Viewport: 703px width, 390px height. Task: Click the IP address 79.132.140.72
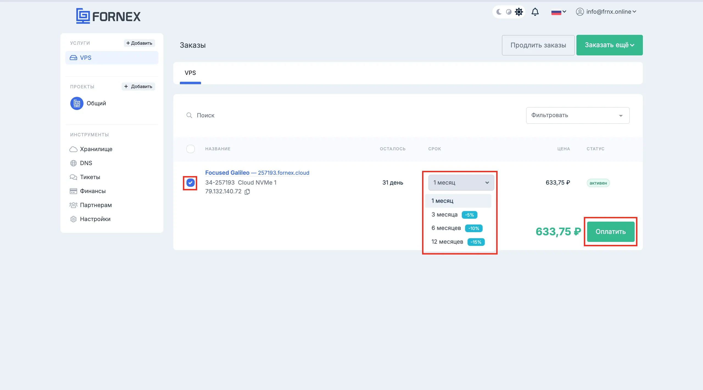click(x=223, y=191)
